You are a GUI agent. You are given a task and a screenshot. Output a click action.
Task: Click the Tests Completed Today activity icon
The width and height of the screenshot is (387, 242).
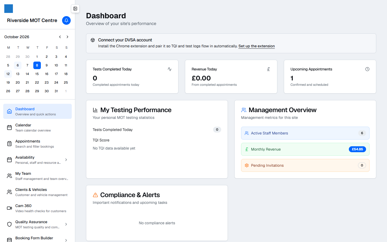170,69
